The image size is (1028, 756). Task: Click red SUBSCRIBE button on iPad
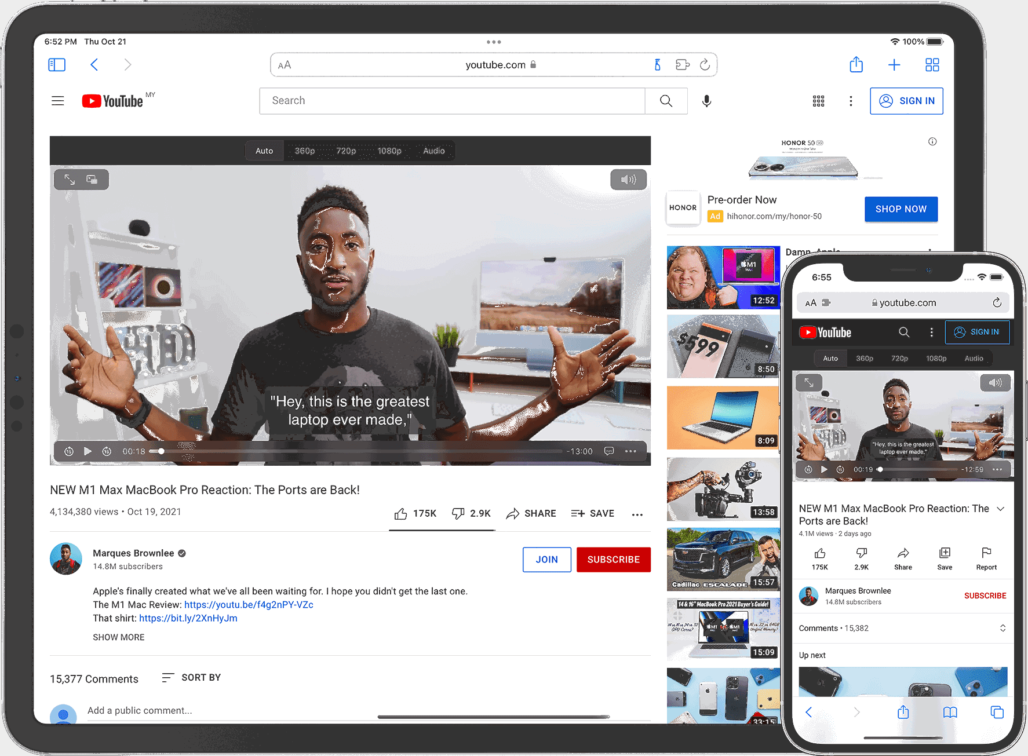(614, 560)
